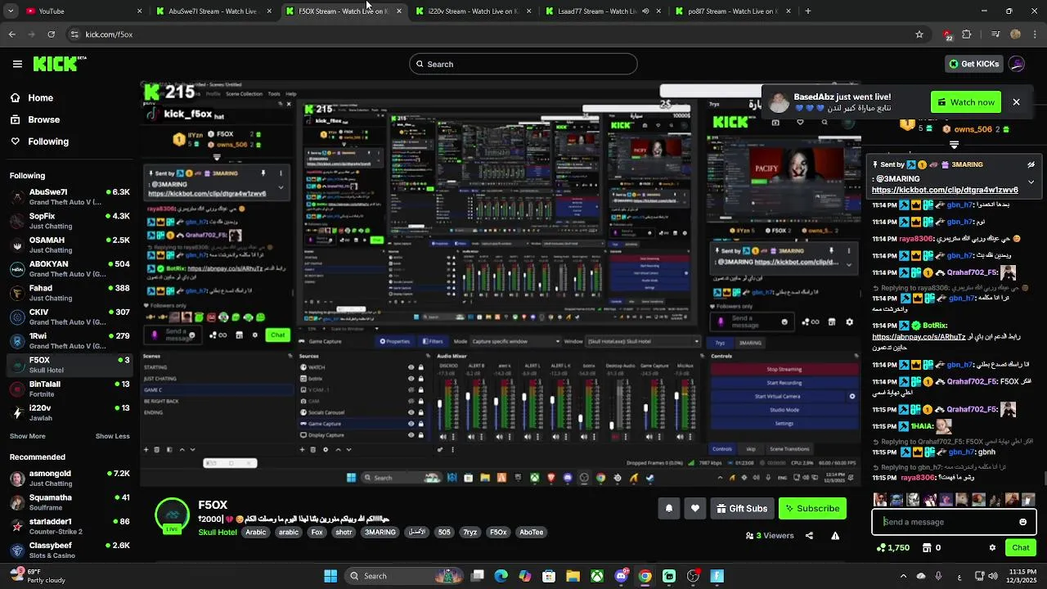Open i220v channel in the sidebar
1047x589 pixels.
click(x=70, y=412)
